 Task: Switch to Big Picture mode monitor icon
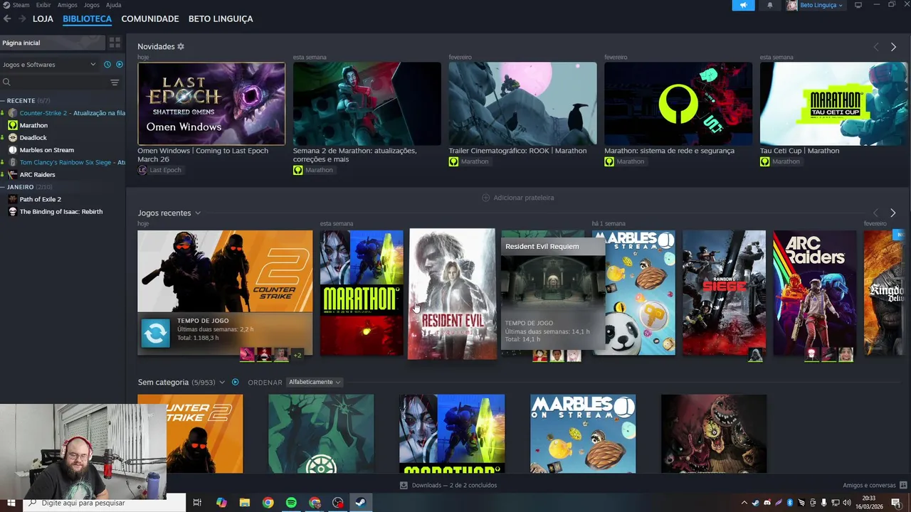pos(858,5)
